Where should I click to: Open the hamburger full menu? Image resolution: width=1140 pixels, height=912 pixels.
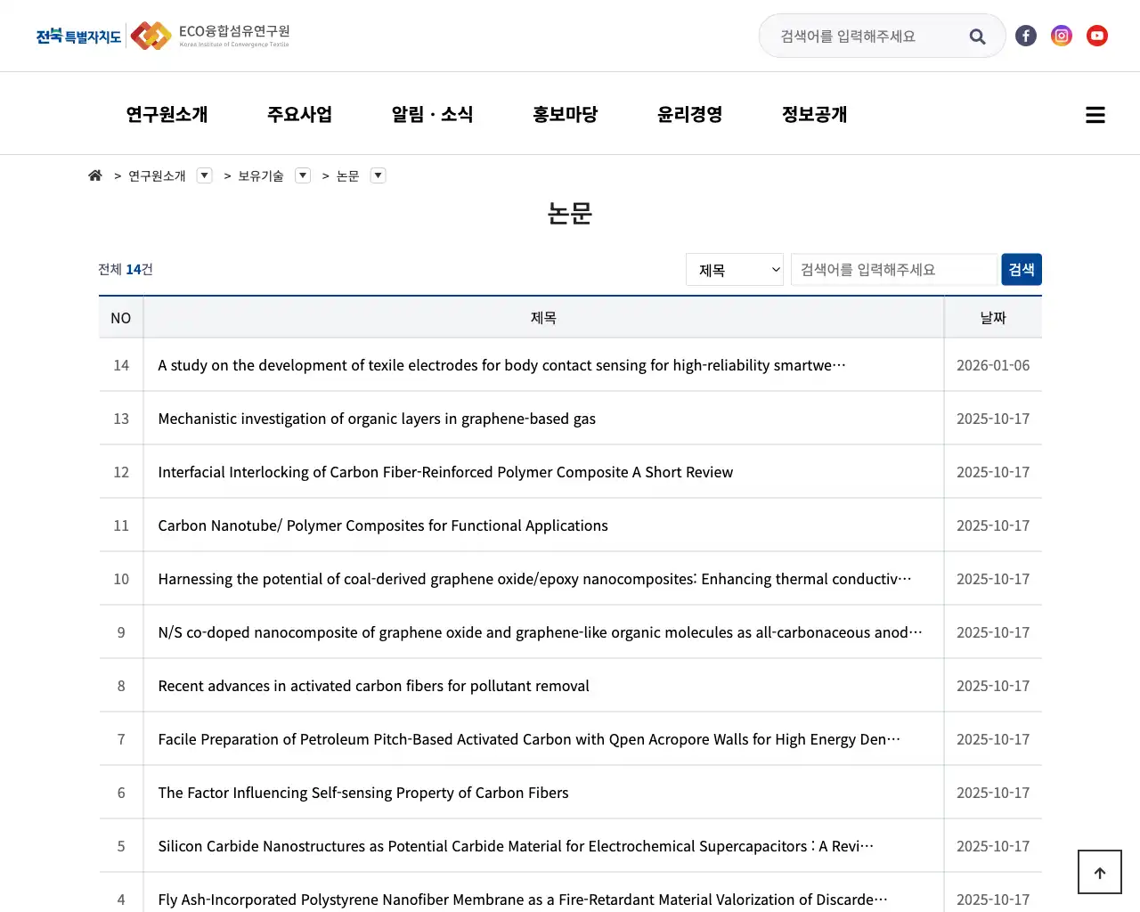pos(1095,115)
